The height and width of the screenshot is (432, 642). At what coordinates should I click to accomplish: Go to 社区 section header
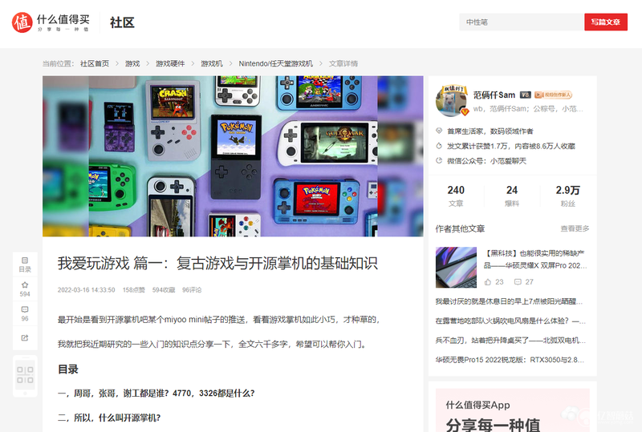122,22
